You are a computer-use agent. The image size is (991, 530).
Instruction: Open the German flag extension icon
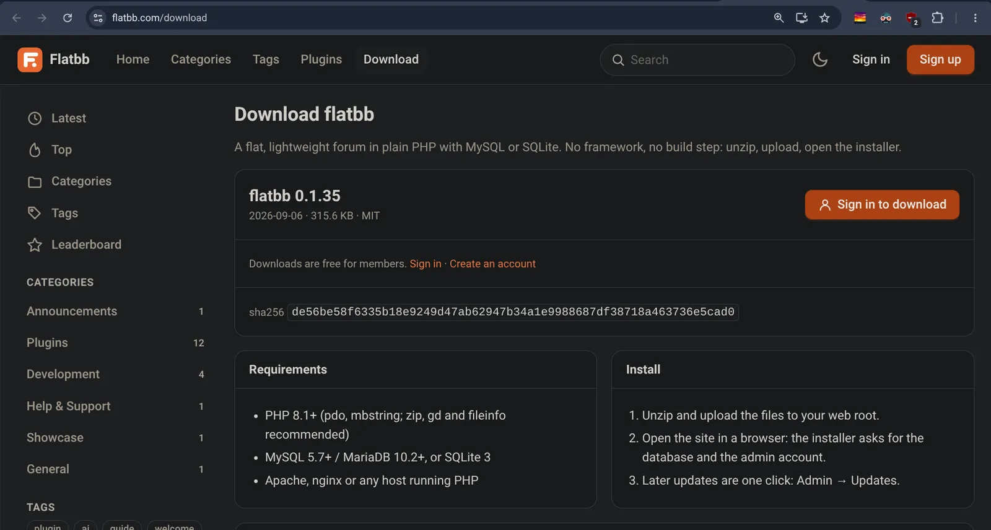860,18
